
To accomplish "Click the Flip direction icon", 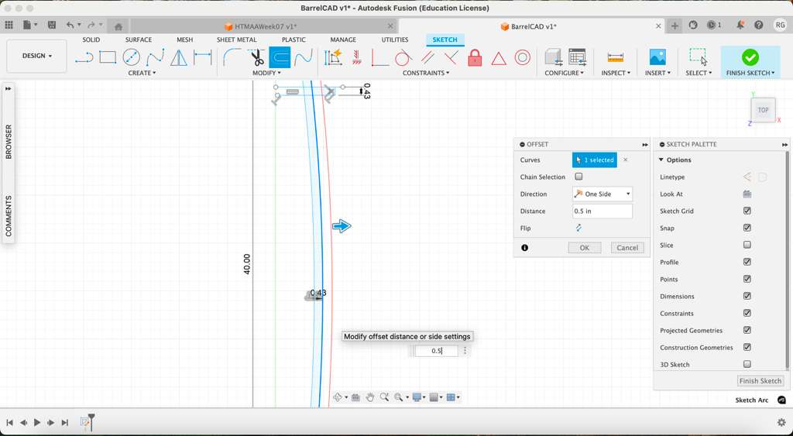I will coord(578,228).
